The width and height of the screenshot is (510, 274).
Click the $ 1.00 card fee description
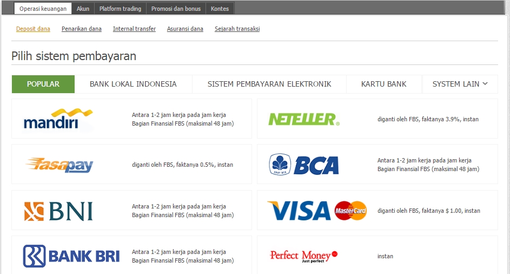pyautogui.click(x=429, y=211)
